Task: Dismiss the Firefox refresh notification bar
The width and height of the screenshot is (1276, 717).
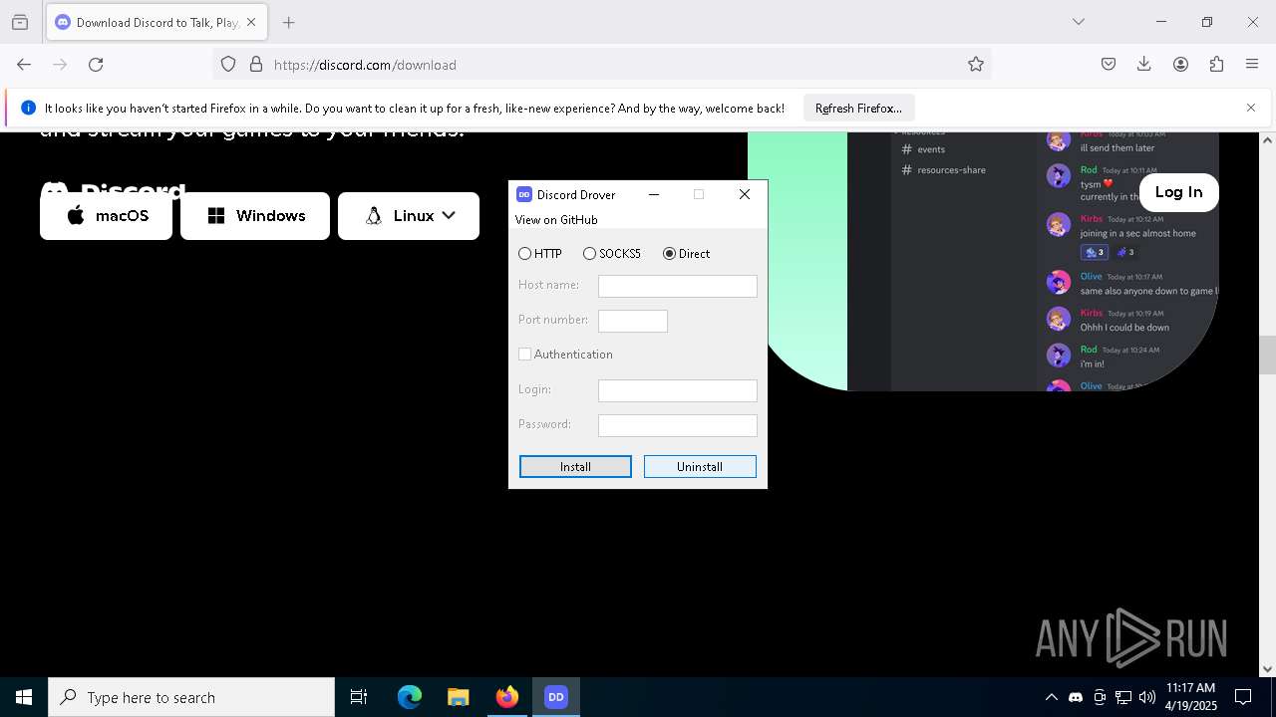Action: 1251,109
